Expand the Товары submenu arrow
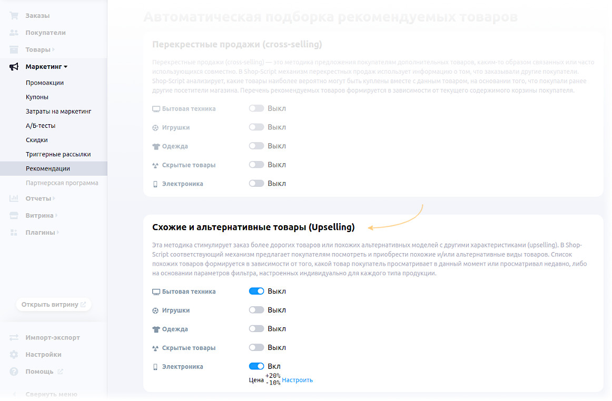The width and height of the screenshot is (612, 401). 54,49
